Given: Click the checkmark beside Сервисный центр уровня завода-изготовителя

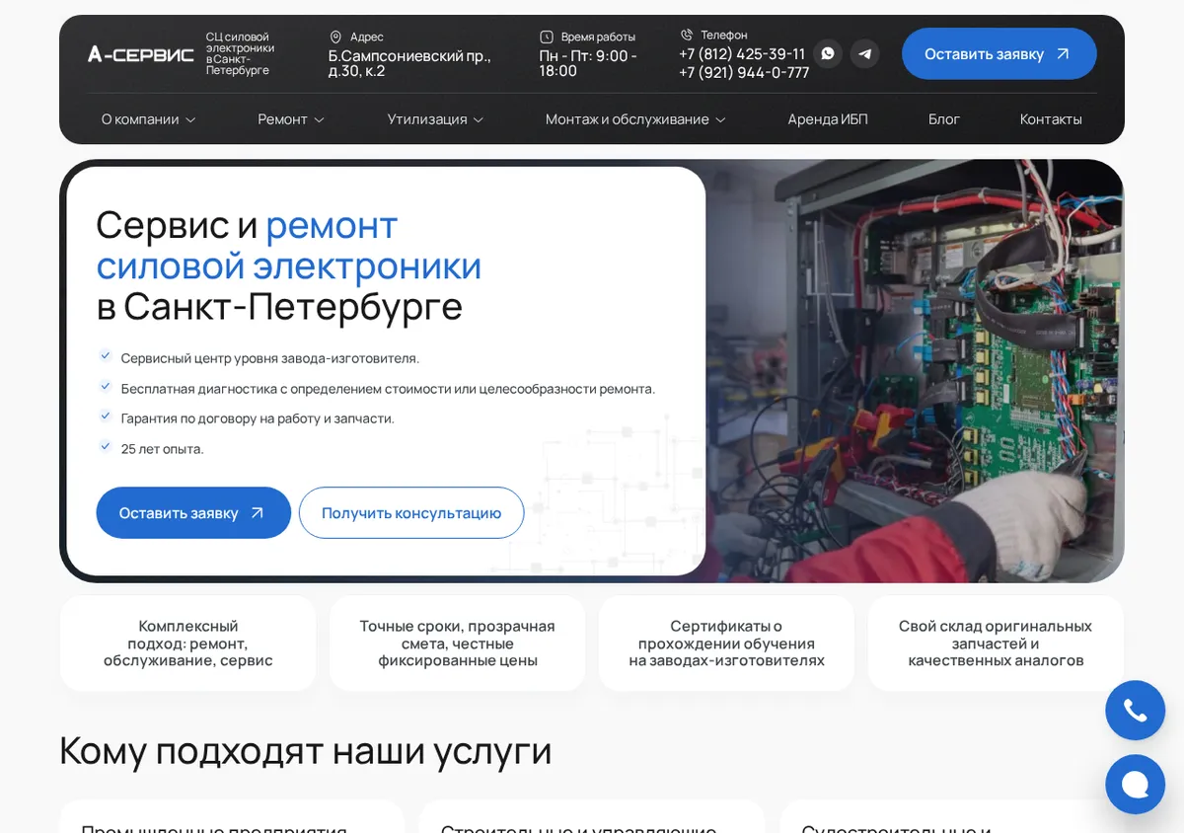Looking at the screenshot, I should [105, 356].
